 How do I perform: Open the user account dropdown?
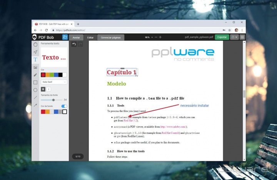(x=234, y=37)
